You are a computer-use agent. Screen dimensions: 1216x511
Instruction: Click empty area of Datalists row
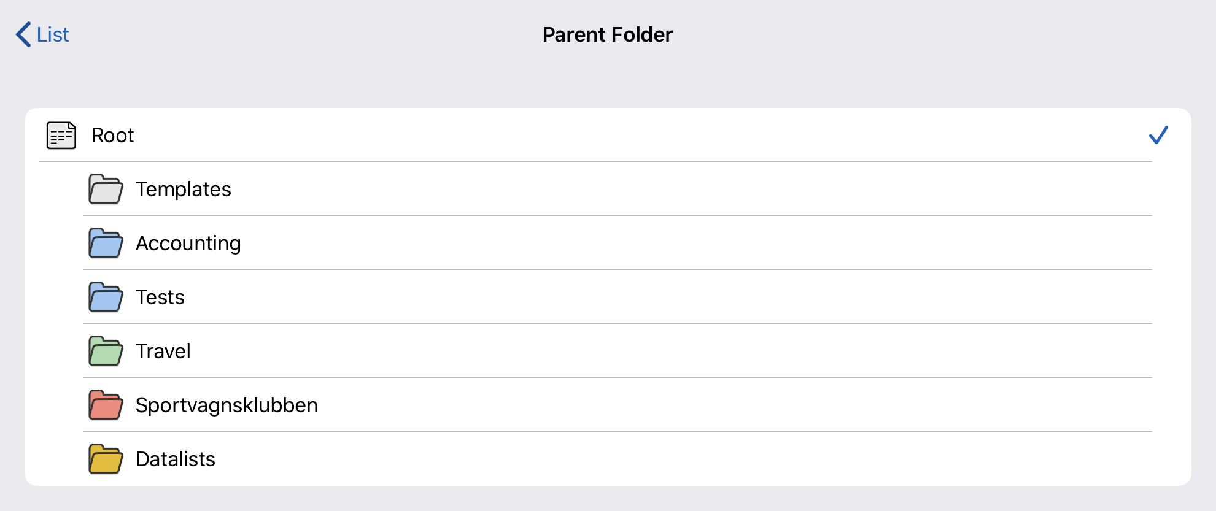click(675, 459)
